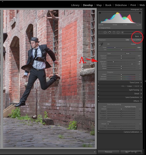Click the Temp slider handle

tap(115, 48)
